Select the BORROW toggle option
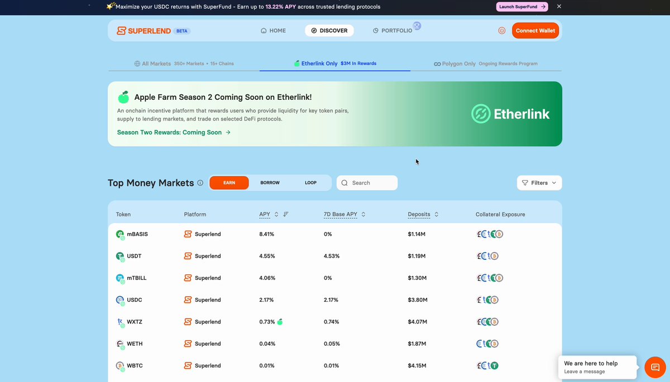The height and width of the screenshot is (382, 670). click(x=270, y=183)
